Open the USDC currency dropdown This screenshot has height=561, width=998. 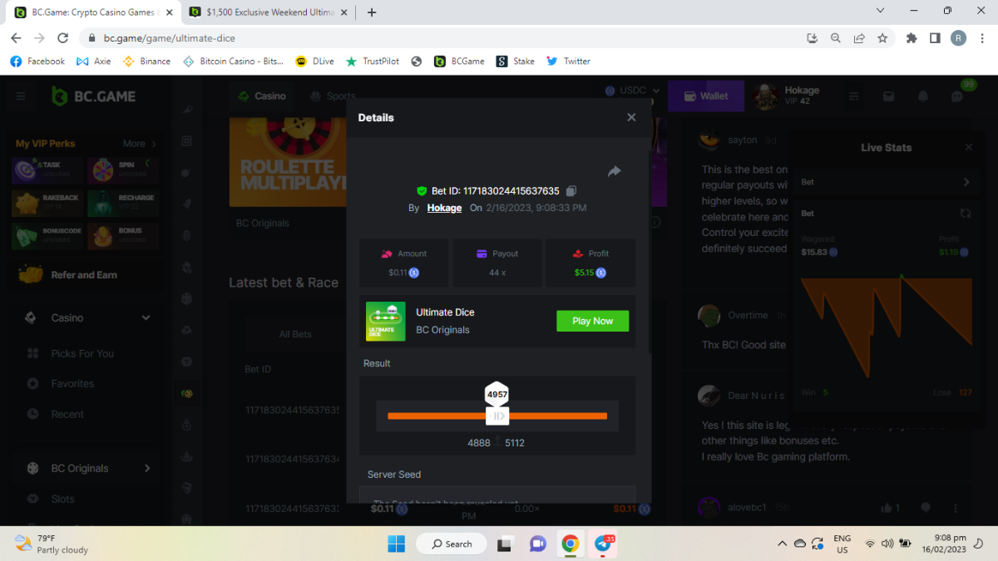click(633, 91)
